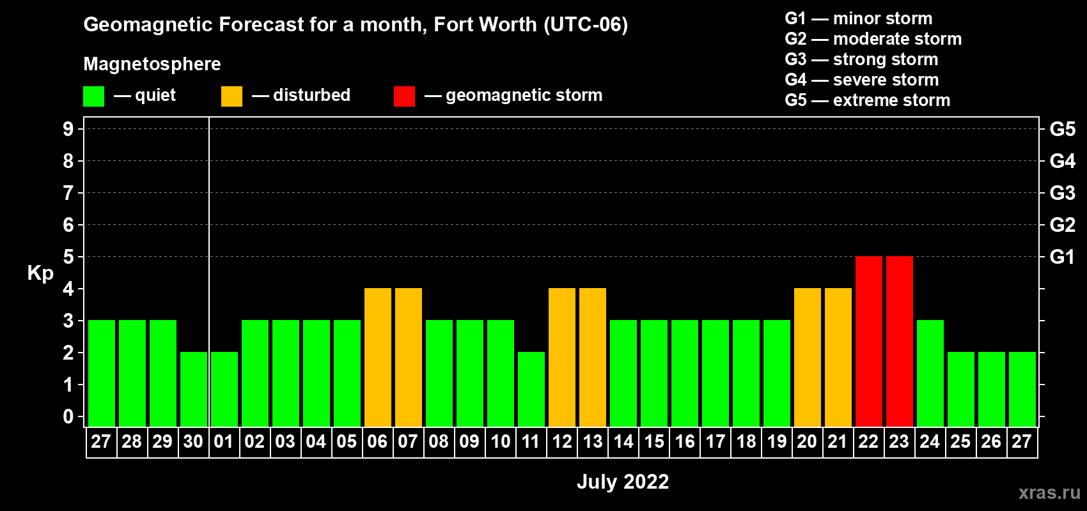Select the orange bar for July 13
The image size is (1087, 511).
(592, 358)
